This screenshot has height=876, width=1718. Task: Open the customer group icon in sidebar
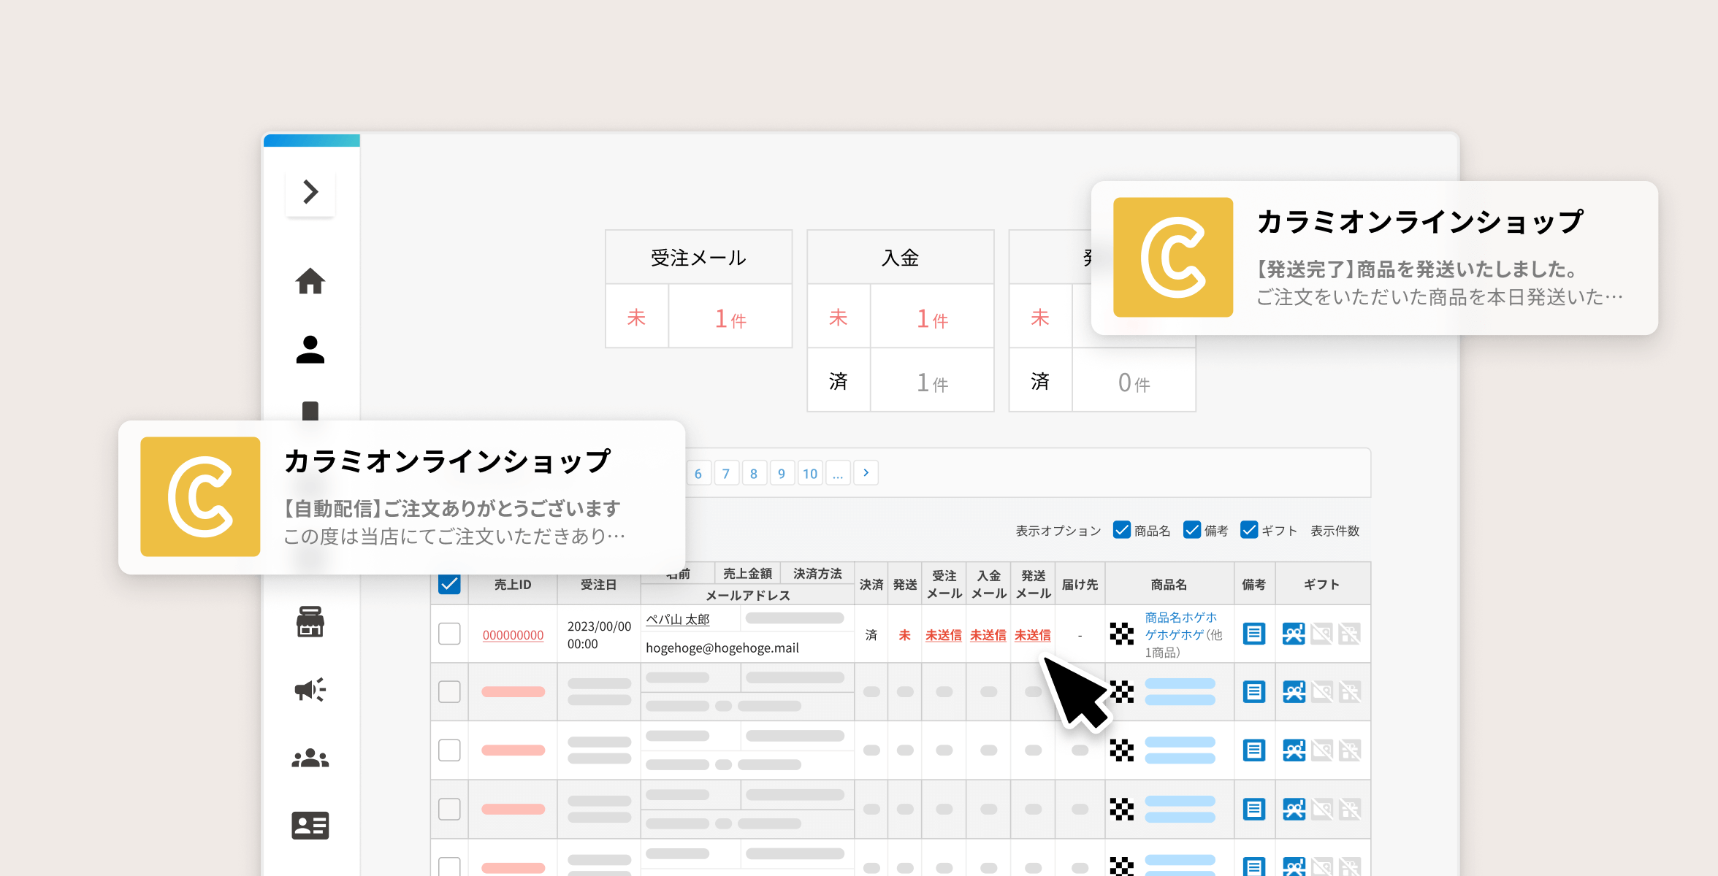pyautogui.click(x=310, y=758)
